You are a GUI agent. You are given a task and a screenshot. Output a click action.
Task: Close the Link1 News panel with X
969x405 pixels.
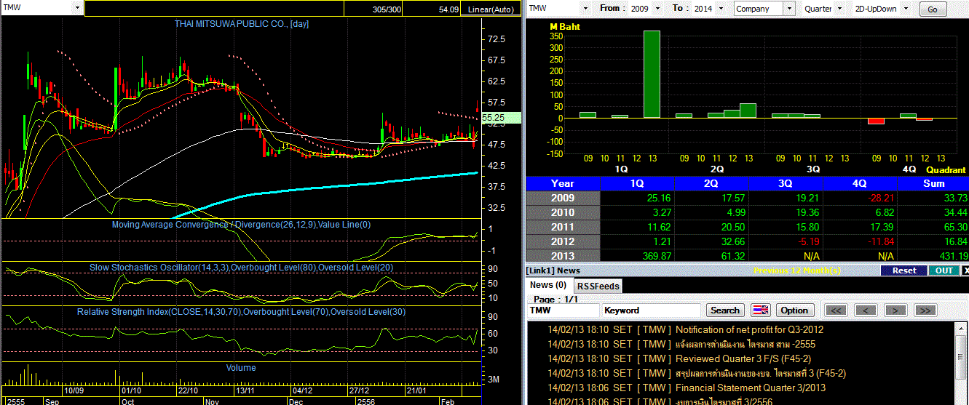click(x=965, y=270)
